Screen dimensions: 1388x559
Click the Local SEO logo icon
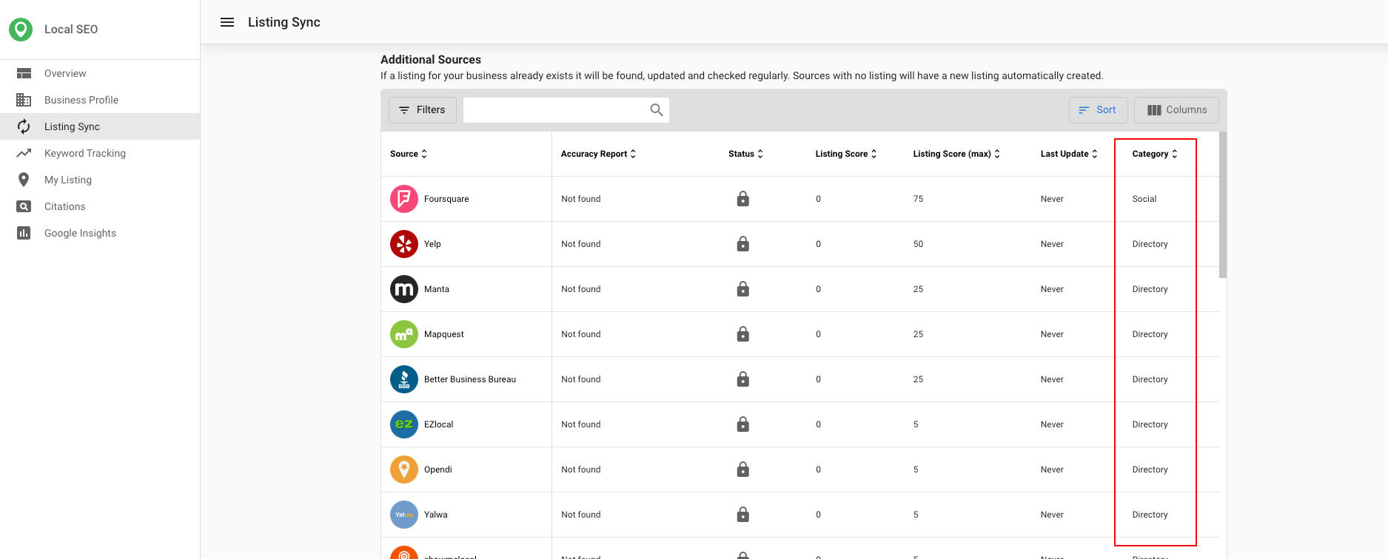[21, 30]
